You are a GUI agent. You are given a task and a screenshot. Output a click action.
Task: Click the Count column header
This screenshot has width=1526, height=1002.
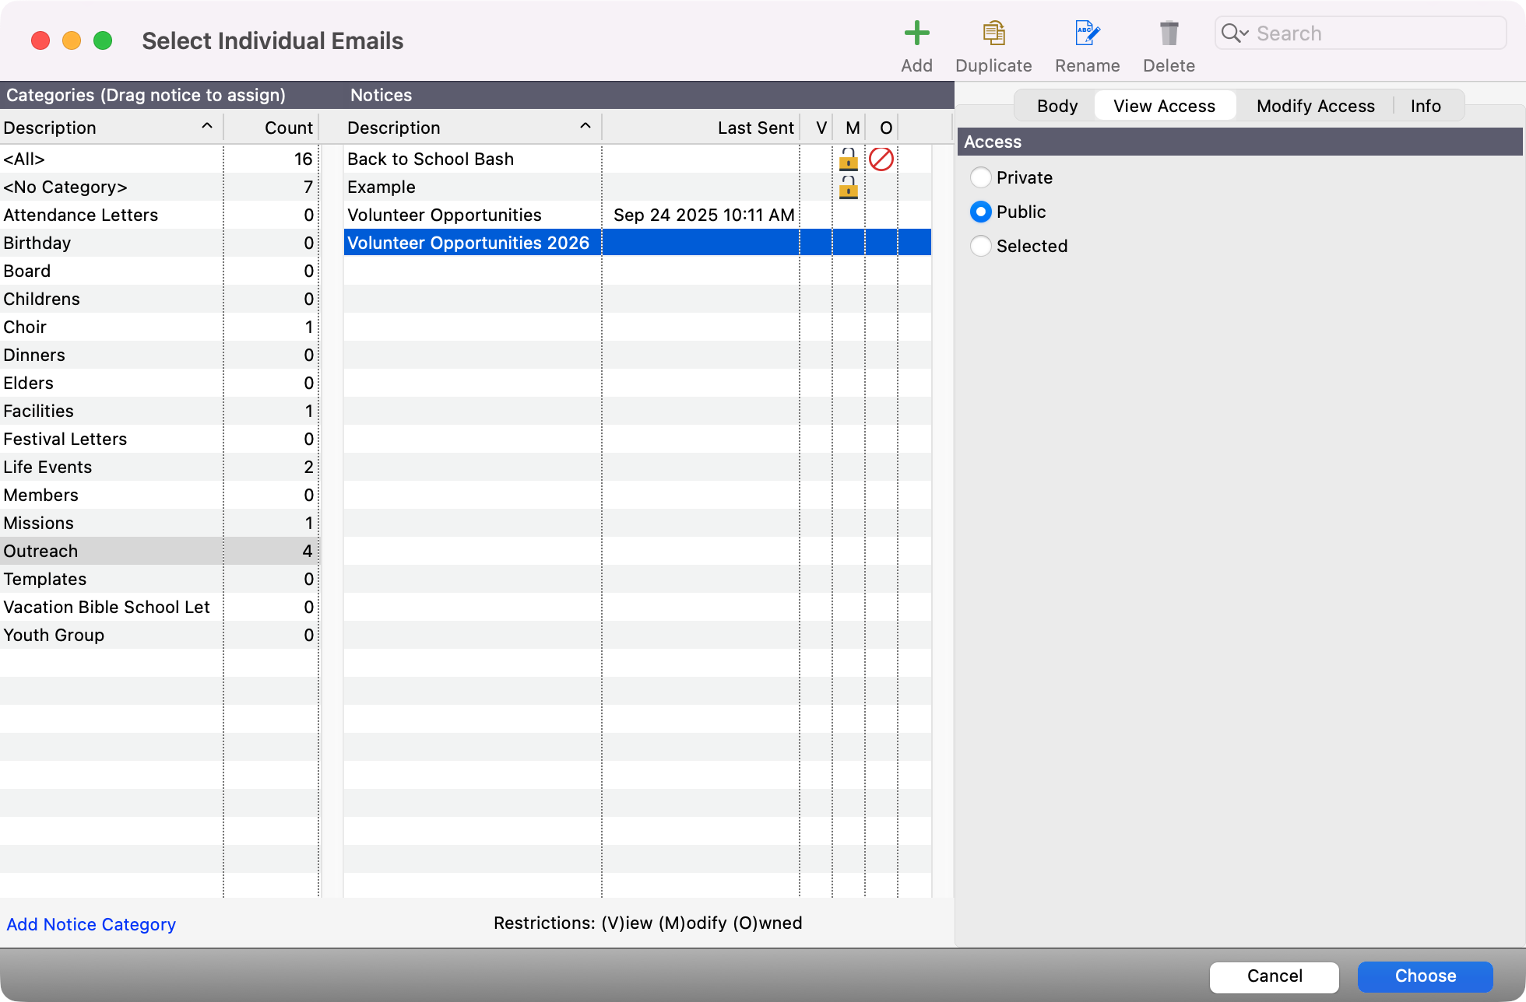(x=272, y=128)
